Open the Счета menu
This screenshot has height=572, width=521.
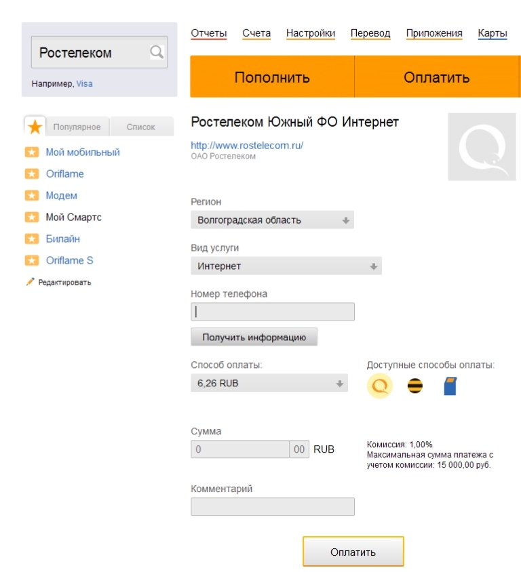(x=256, y=33)
